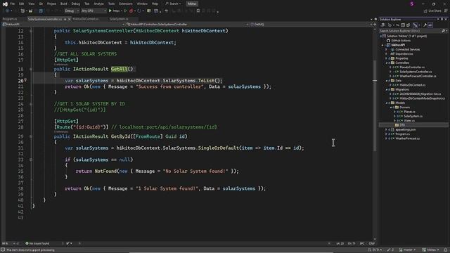Screen dimensions: 450x253
Task: Open the Build menu
Action: [x=63, y=4]
